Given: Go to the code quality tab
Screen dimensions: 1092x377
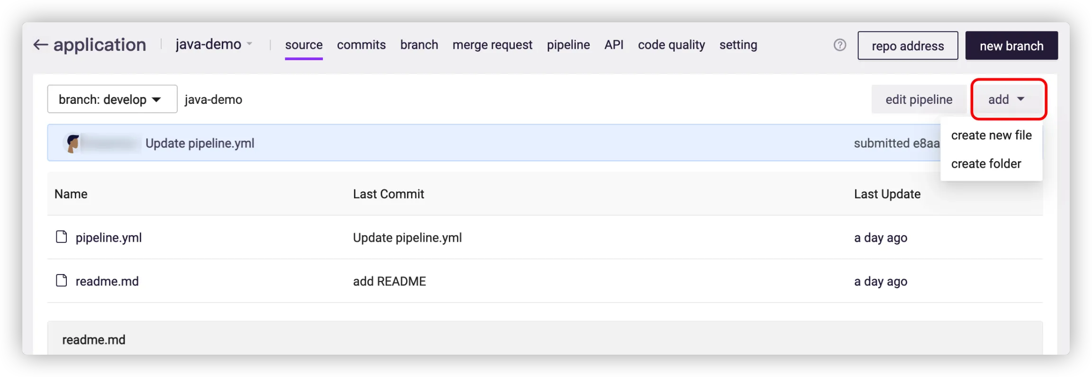Looking at the screenshot, I should pyautogui.click(x=671, y=45).
